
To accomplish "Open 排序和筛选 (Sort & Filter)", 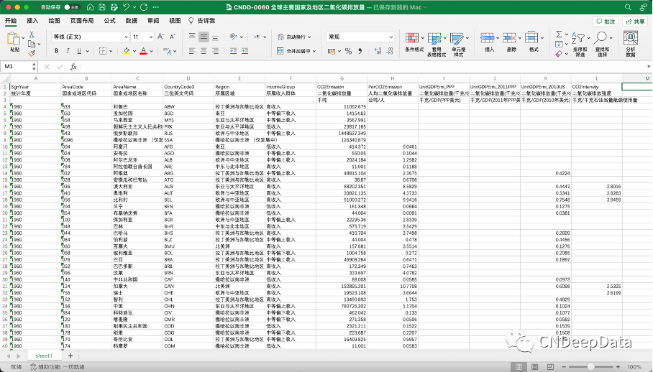I will click(580, 45).
